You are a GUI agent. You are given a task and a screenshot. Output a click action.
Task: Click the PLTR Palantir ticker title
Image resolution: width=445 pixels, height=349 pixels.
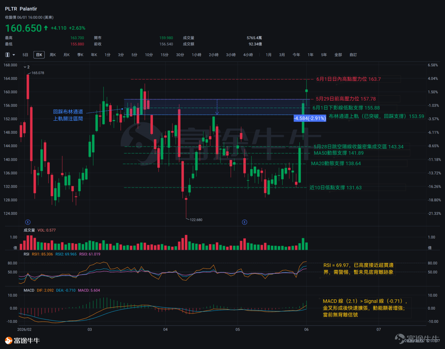point(21,9)
